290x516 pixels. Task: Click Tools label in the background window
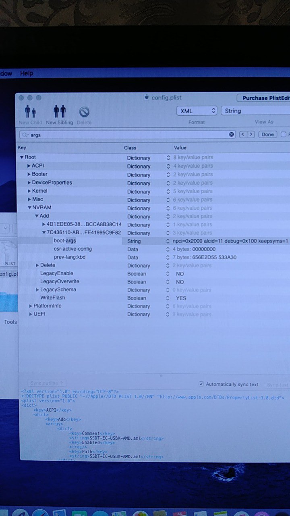pyautogui.click(x=10, y=322)
